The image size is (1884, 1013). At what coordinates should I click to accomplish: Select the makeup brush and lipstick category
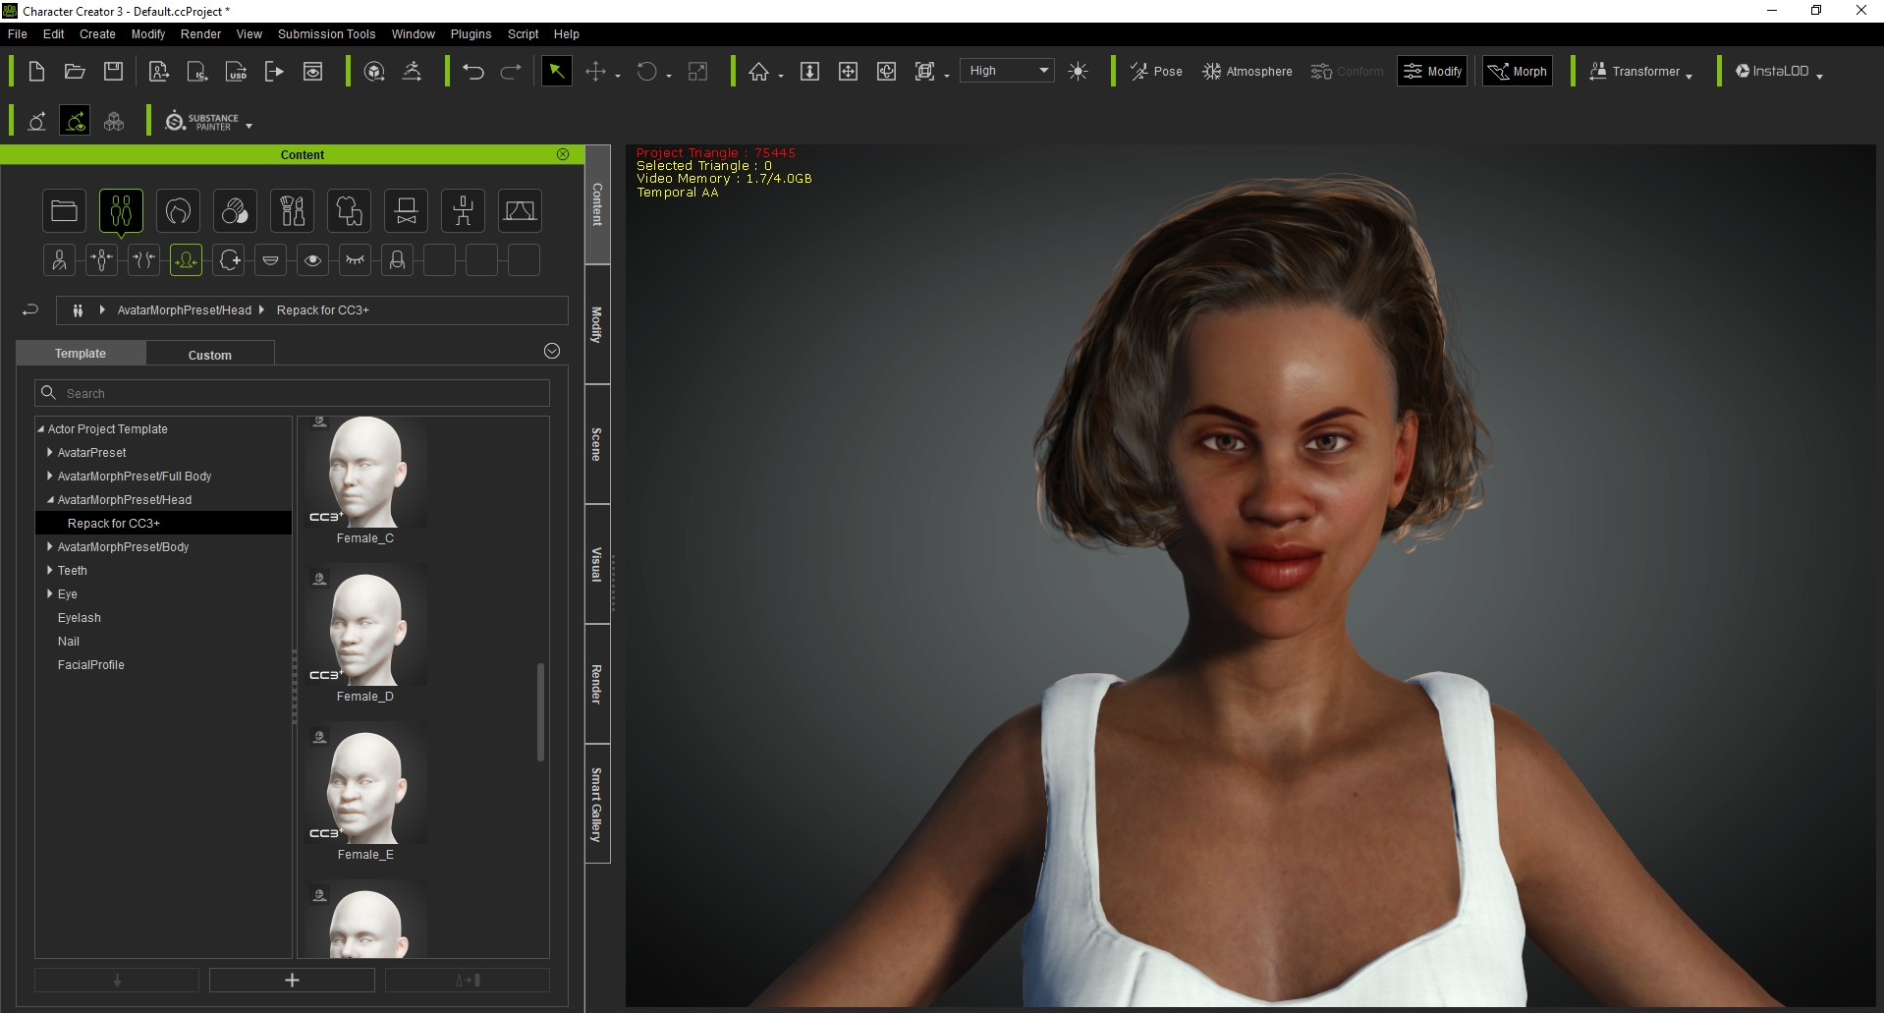coord(292,210)
